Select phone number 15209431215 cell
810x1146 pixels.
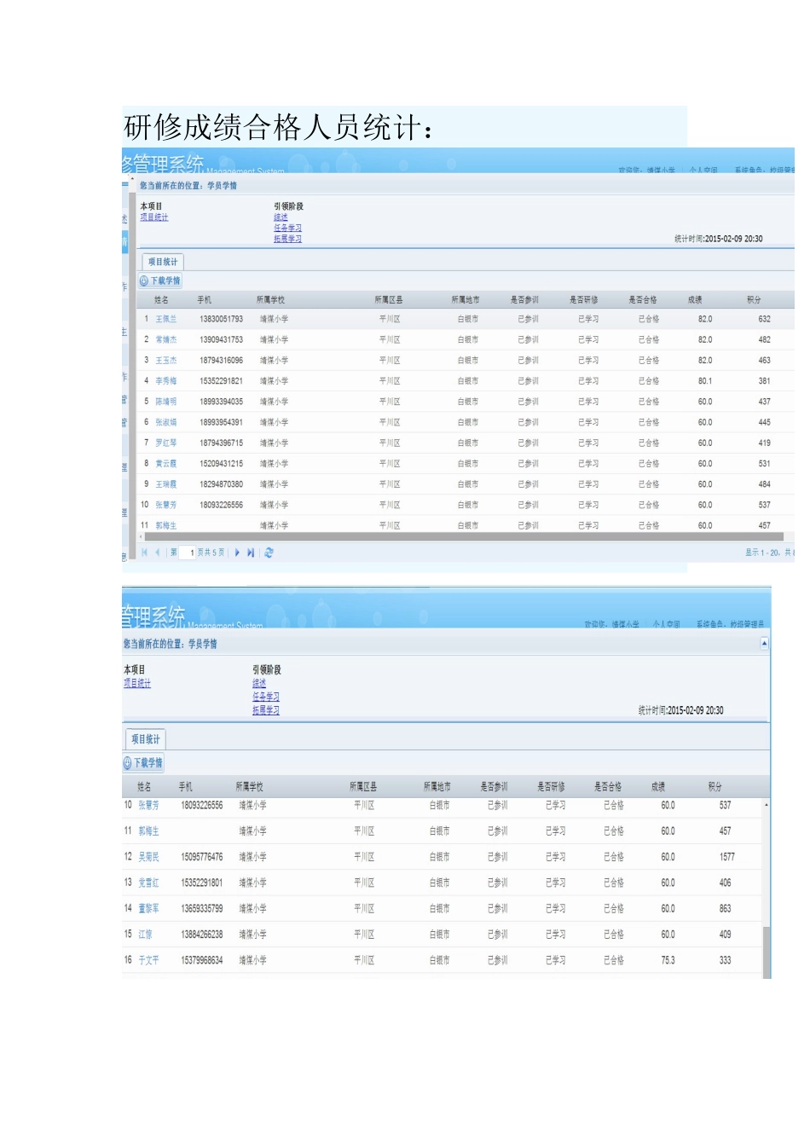click(x=222, y=464)
